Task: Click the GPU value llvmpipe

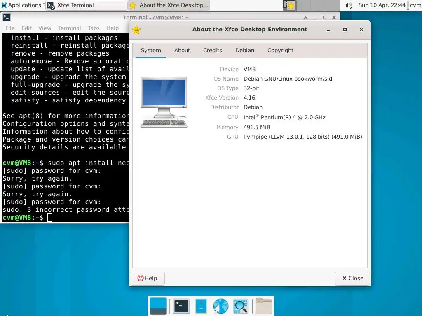Action: point(303,137)
